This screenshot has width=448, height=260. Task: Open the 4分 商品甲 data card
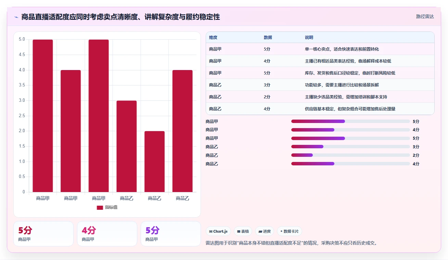pyautogui.click(x=107, y=234)
